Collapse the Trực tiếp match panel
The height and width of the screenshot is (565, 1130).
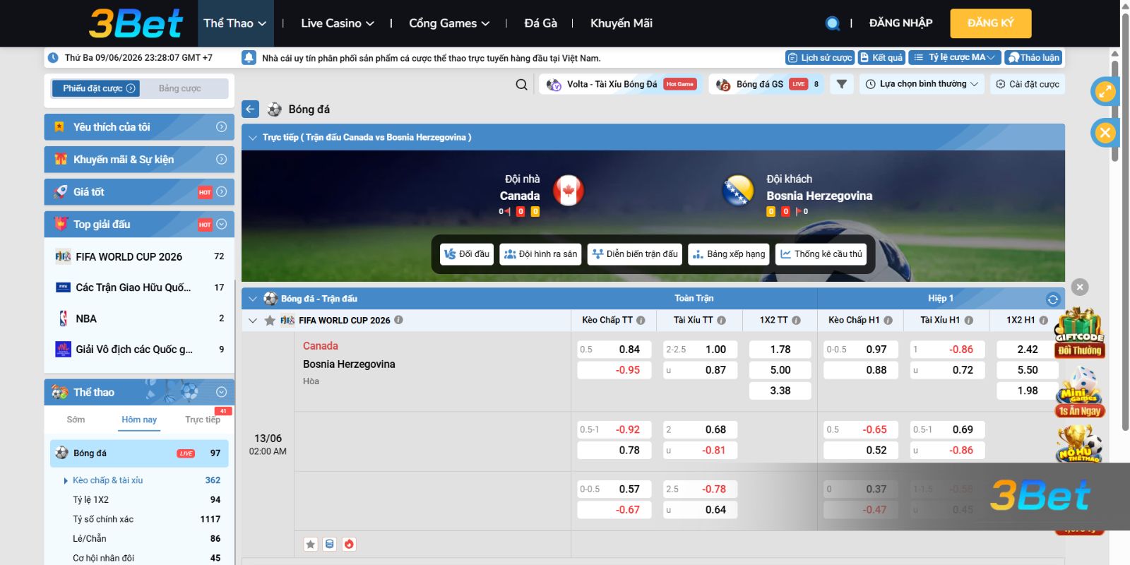(x=252, y=138)
